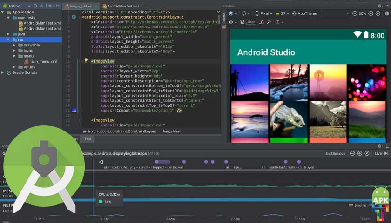
Task: Zoom out the layout preview
Action: (355, 13)
